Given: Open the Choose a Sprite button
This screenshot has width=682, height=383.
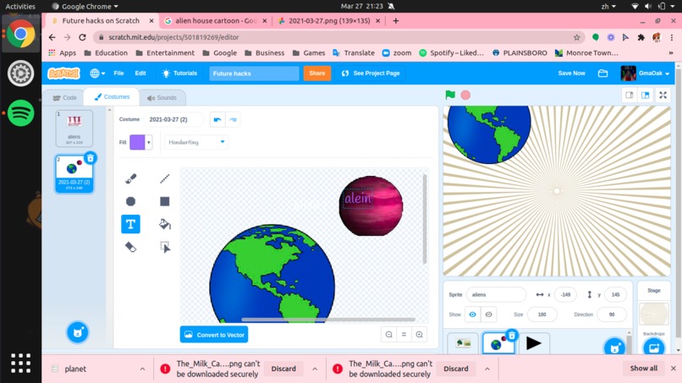Looking at the screenshot, I should point(614,347).
